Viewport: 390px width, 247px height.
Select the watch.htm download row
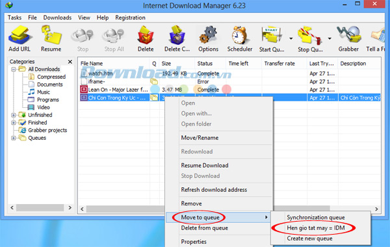tap(229, 73)
